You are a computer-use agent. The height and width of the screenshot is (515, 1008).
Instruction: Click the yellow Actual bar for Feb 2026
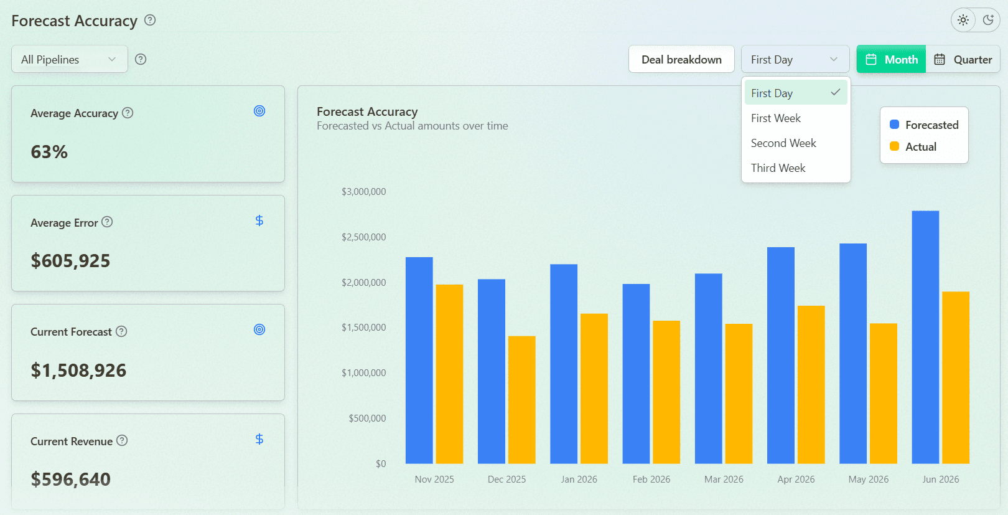666,392
